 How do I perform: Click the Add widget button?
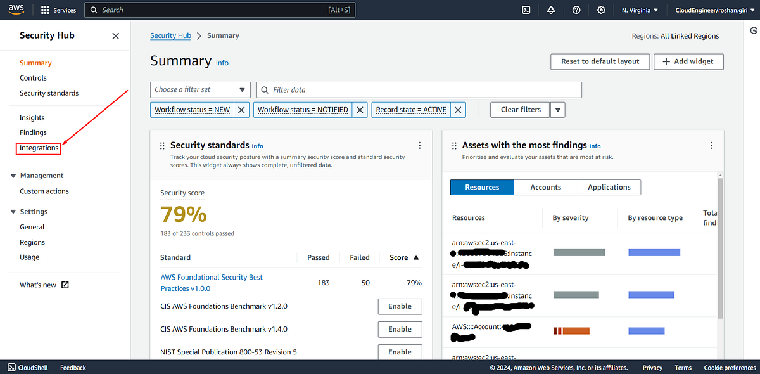[688, 61]
